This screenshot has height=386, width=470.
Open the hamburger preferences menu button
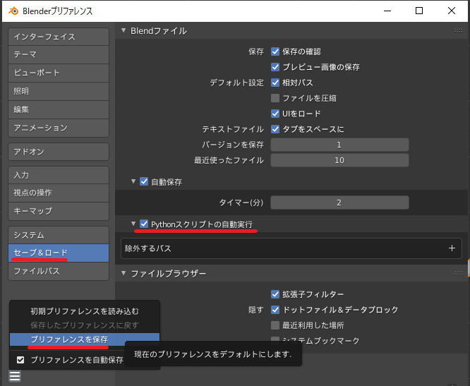pyautogui.click(x=15, y=376)
